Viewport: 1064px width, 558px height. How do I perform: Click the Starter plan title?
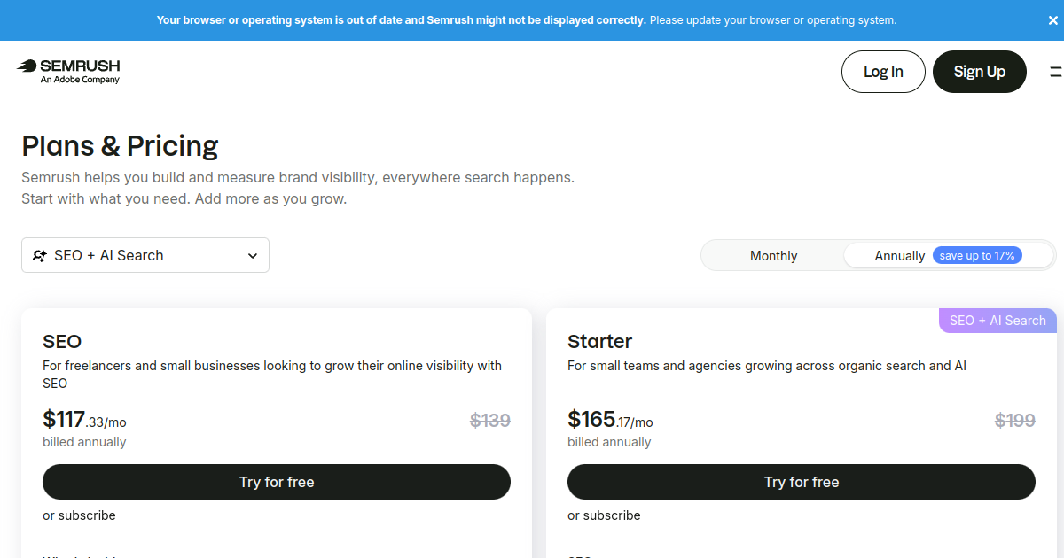pos(600,341)
